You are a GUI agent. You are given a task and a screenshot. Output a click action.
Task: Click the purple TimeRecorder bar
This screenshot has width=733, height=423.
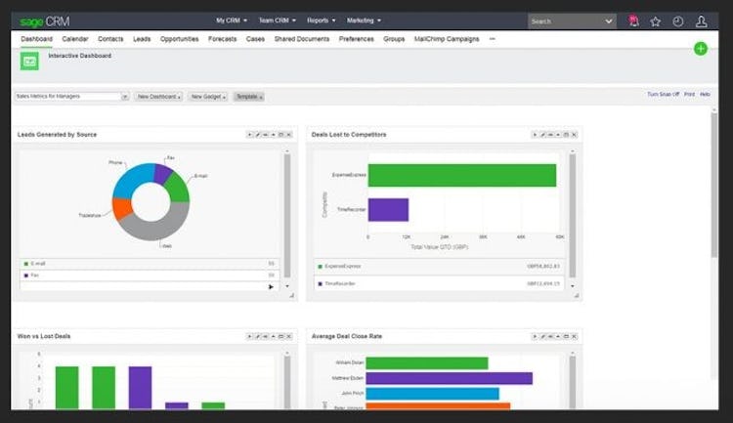388,210
